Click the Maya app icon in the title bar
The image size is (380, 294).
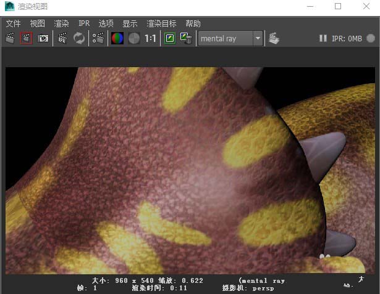tap(10, 6)
